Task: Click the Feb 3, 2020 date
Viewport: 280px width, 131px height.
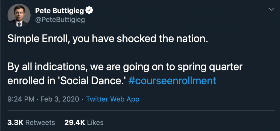Action: pyautogui.click(x=60, y=99)
